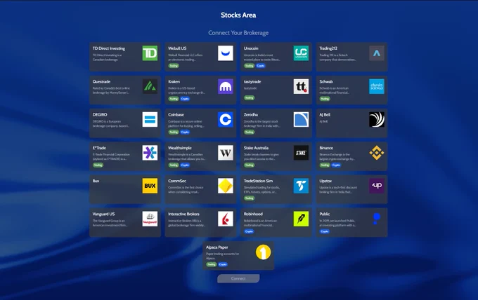Screen dimensions: 478x300
Task: Click the Interactive Brokers red logo
Action: [226, 219]
